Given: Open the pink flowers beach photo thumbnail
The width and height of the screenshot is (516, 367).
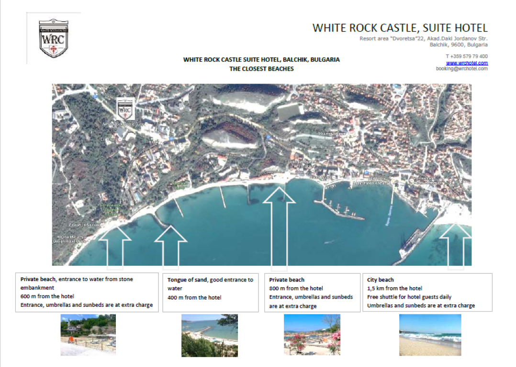Looking at the screenshot, I should point(312,335).
